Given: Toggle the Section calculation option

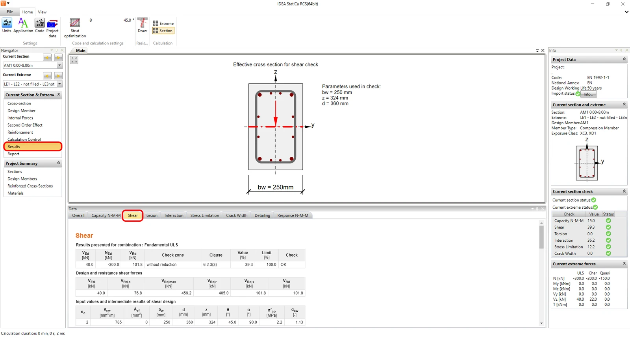Looking at the screenshot, I should click(x=163, y=31).
